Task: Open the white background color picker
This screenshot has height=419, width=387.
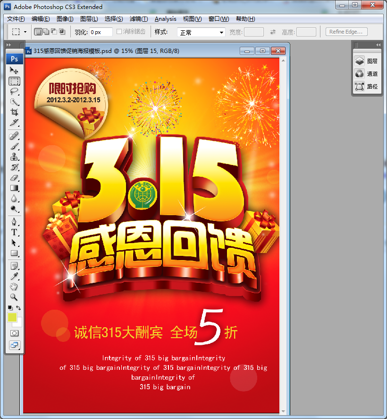Action: (x=19, y=323)
